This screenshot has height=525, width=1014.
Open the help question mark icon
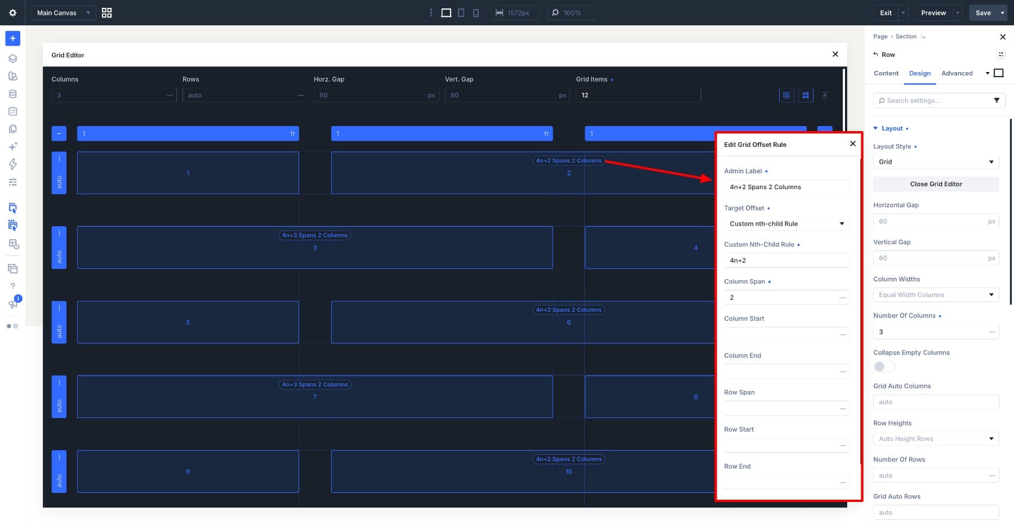pyautogui.click(x=12, y=286)
